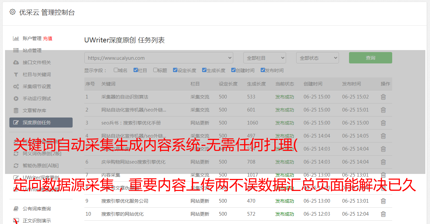The height and width of the screenshot is (224, 430).
Task: Open the 文章暂存库 database icon
Action: coord(16,110)
